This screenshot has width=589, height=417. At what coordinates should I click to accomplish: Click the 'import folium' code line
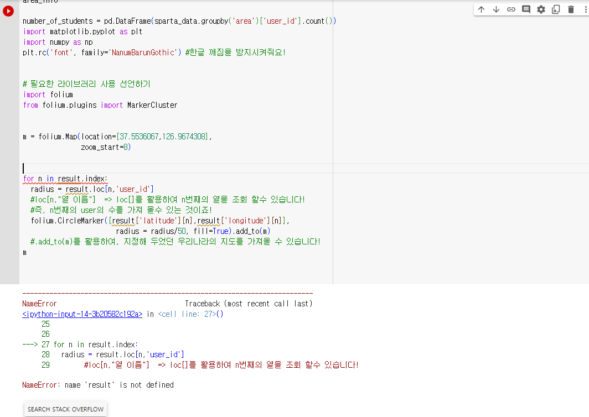coord(48,95)
